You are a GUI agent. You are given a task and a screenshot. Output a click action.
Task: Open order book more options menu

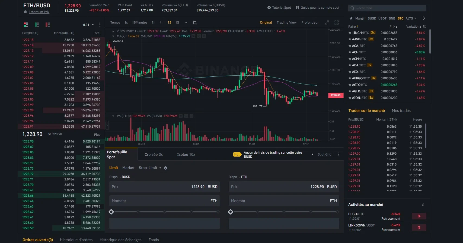[100, 25]
